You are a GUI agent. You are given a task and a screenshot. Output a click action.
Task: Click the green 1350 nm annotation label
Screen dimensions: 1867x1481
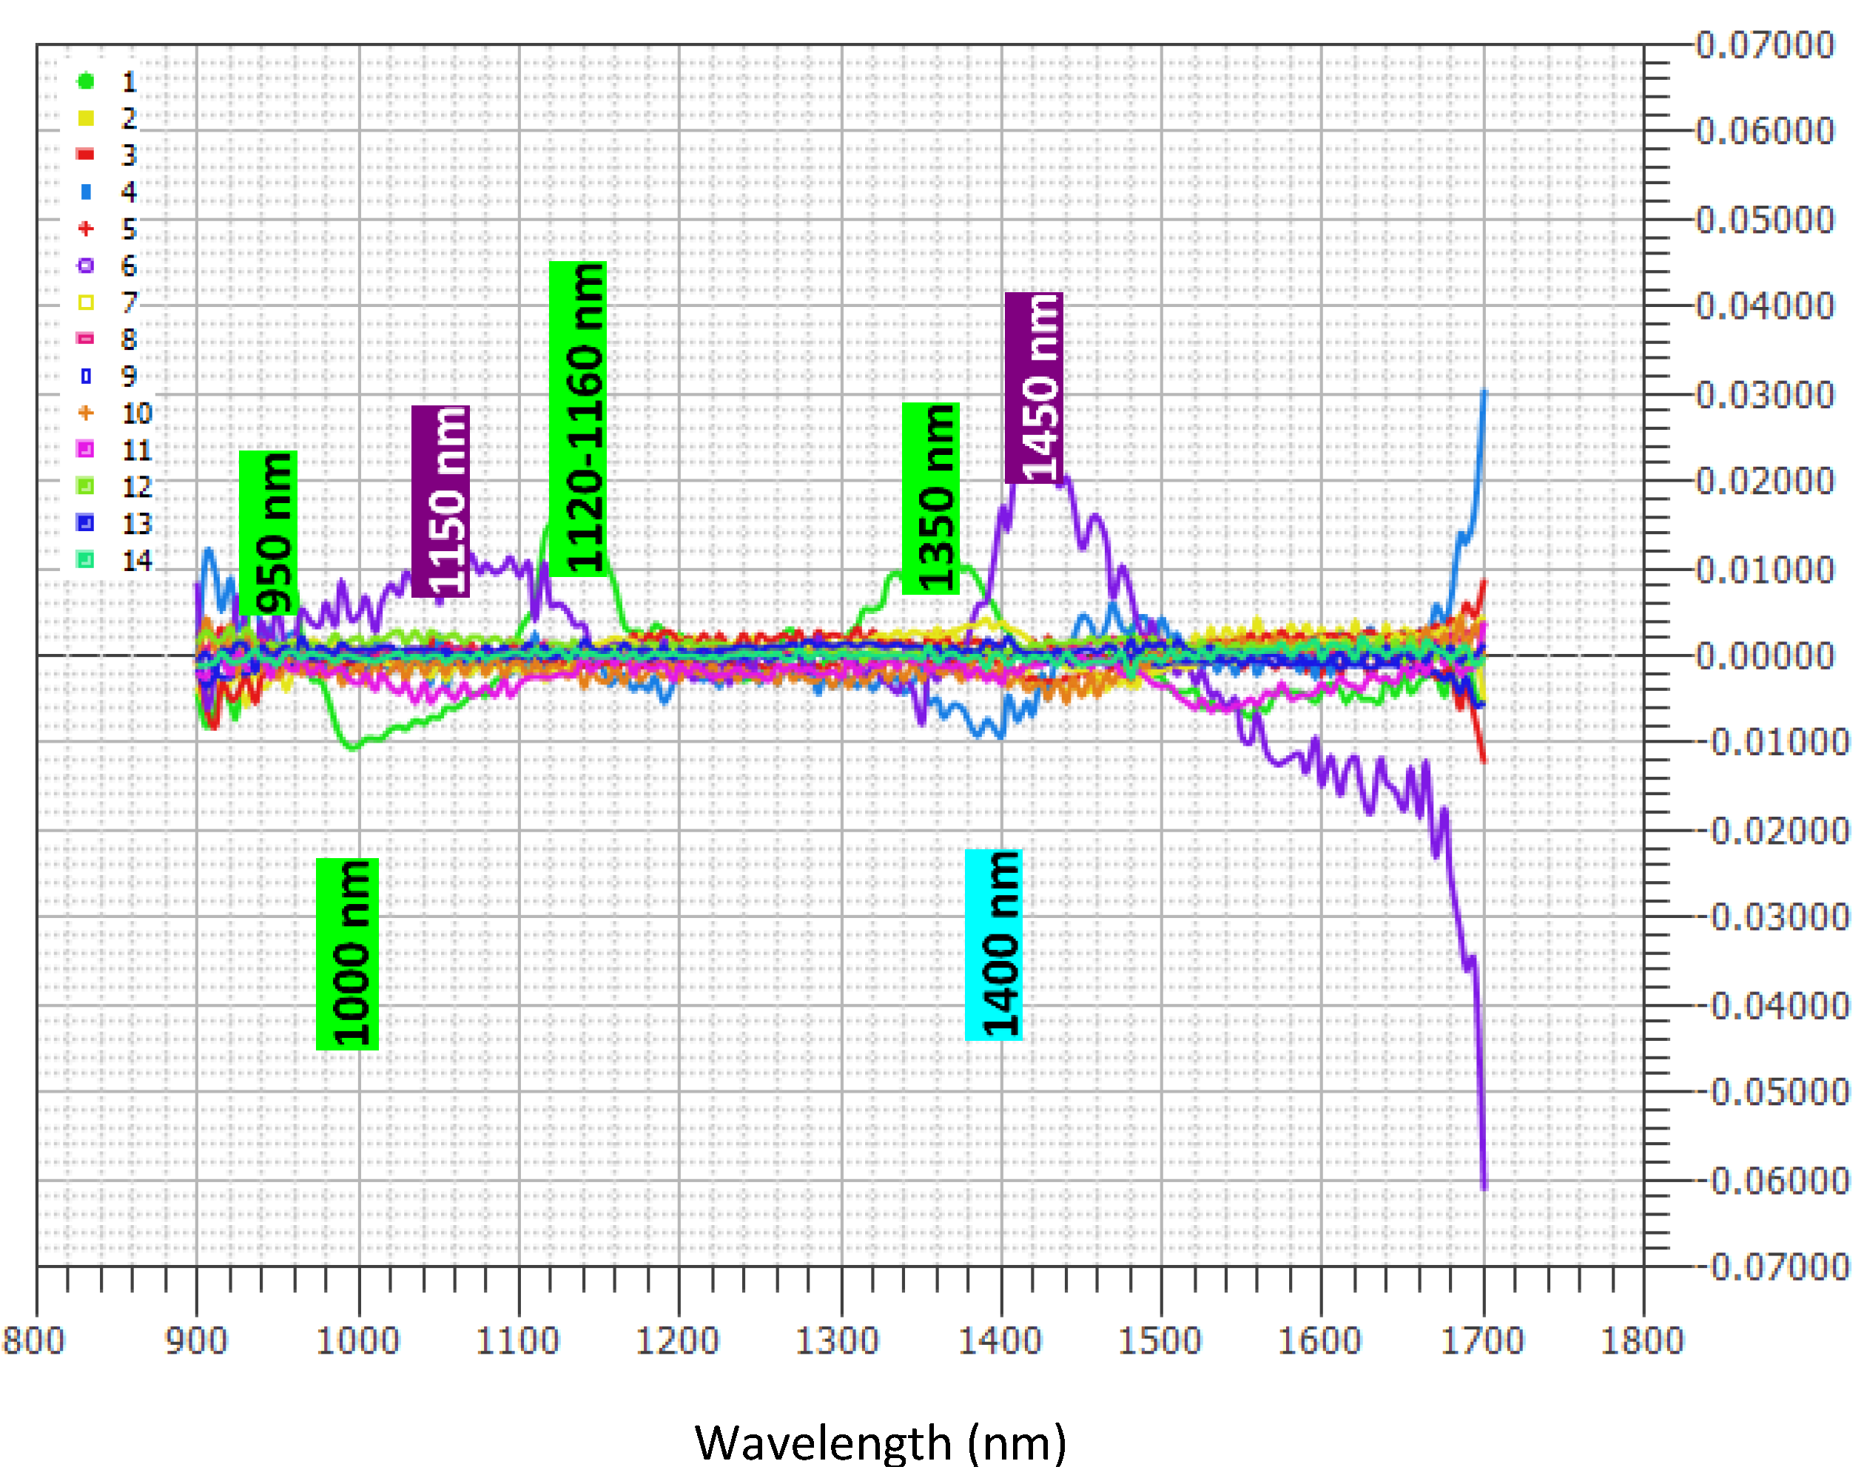coord(931,499)
